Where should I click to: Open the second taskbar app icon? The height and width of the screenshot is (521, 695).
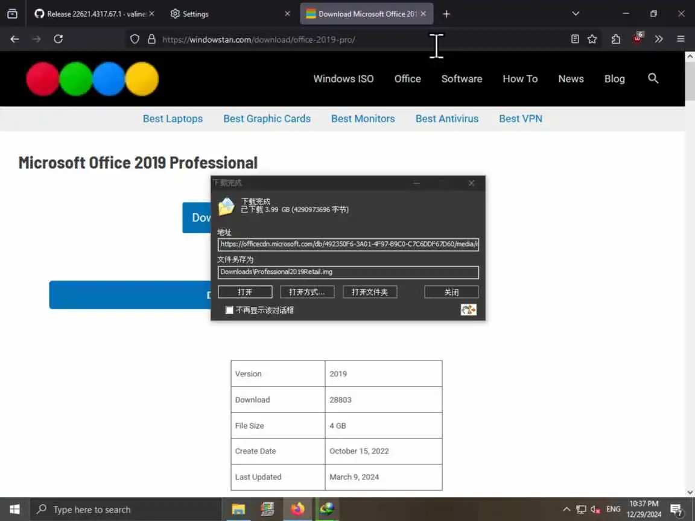[267, 510]
